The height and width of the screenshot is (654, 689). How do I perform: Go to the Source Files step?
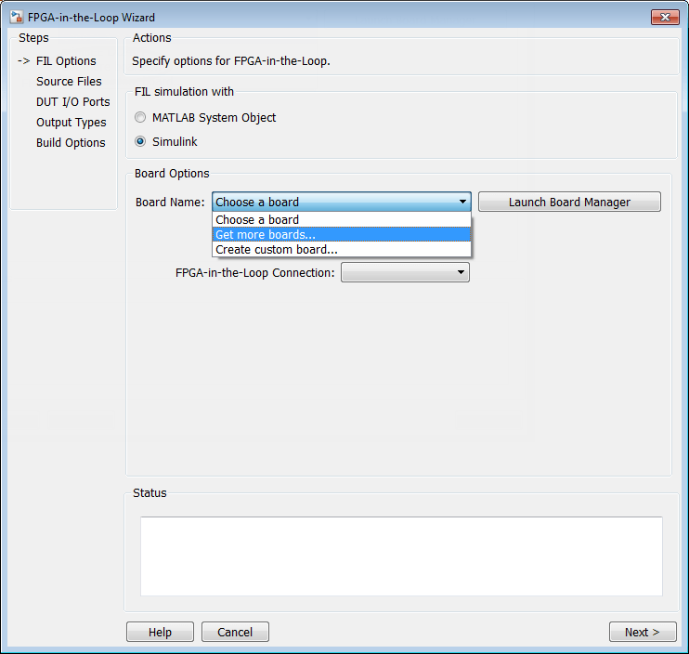click(69, 82)
